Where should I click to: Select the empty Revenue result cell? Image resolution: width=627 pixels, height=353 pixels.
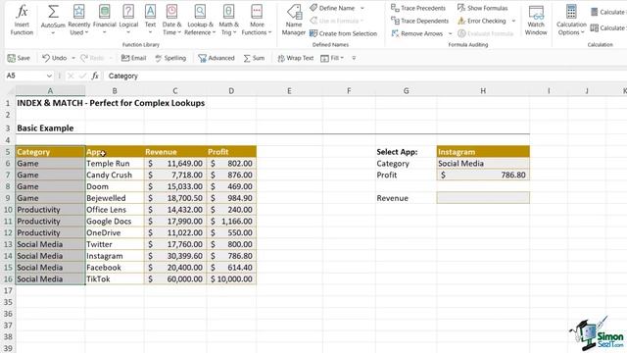[x=483, y=198]
